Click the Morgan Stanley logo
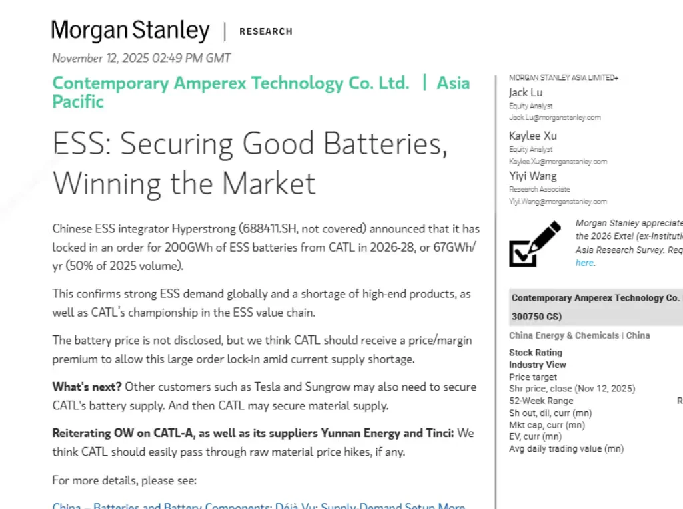Screen dimensions: 683x509 pyautogui.click(x=130, y=31)
